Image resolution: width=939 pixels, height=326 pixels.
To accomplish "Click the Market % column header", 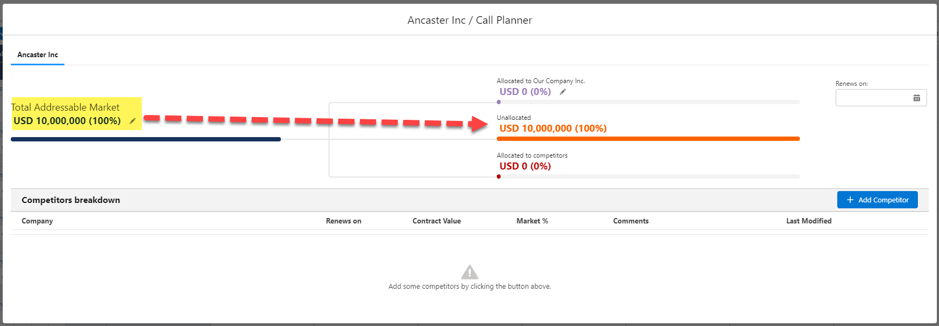I will click(532, 221).
